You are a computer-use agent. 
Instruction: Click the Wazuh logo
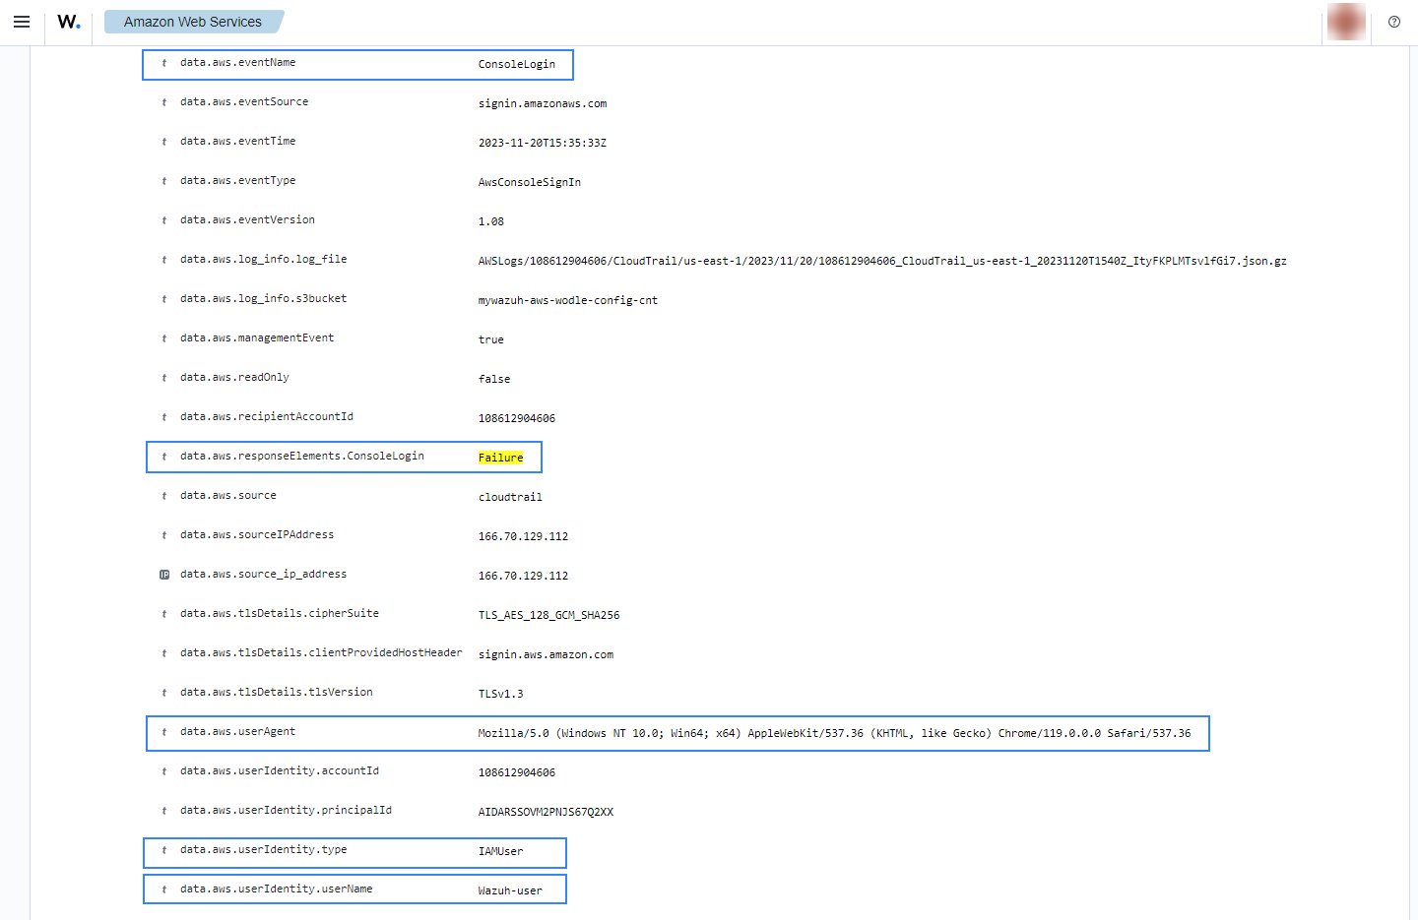click(x=68, y=22)
